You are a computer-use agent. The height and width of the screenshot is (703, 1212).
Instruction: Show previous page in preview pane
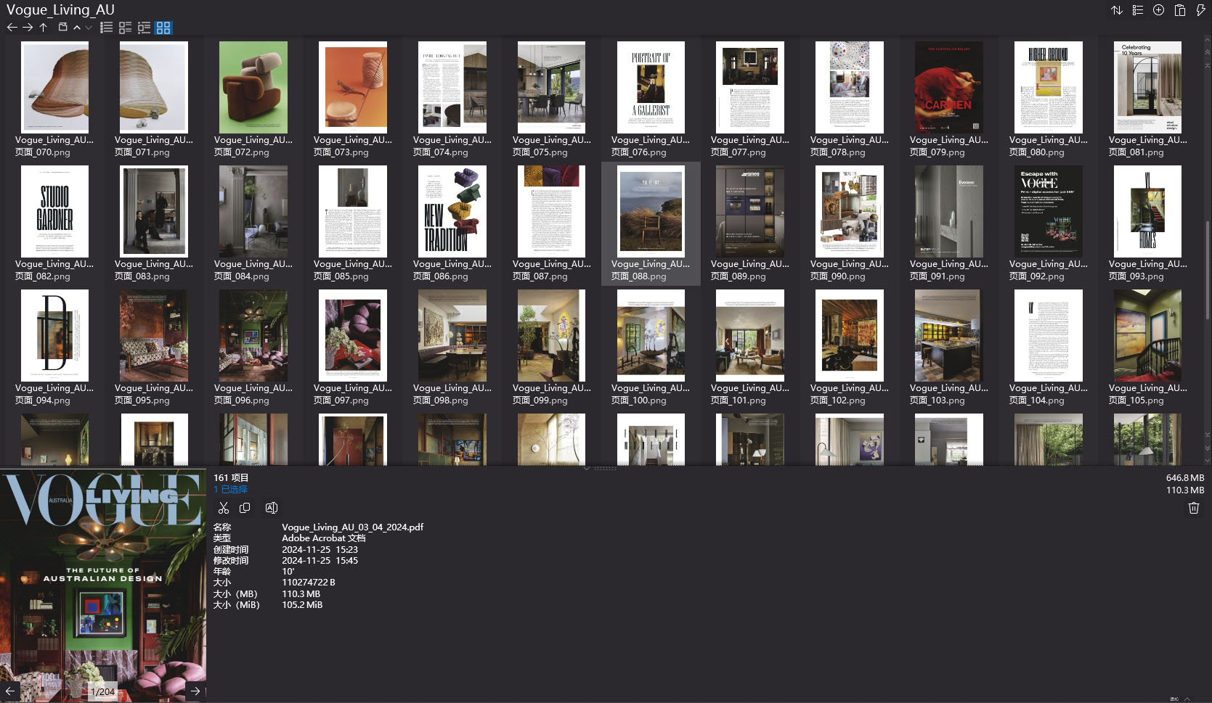point(10,691)
